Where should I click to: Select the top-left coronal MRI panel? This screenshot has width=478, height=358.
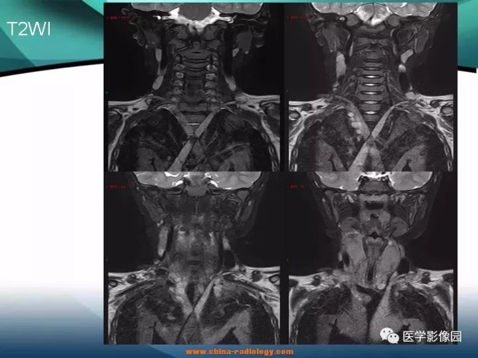click(x=193, y=87)
